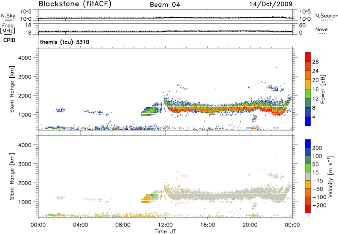Click the "10^5" tick beside N.Sky
The image size is (338, 234).
pyautogui.click(x=26, y=12)
